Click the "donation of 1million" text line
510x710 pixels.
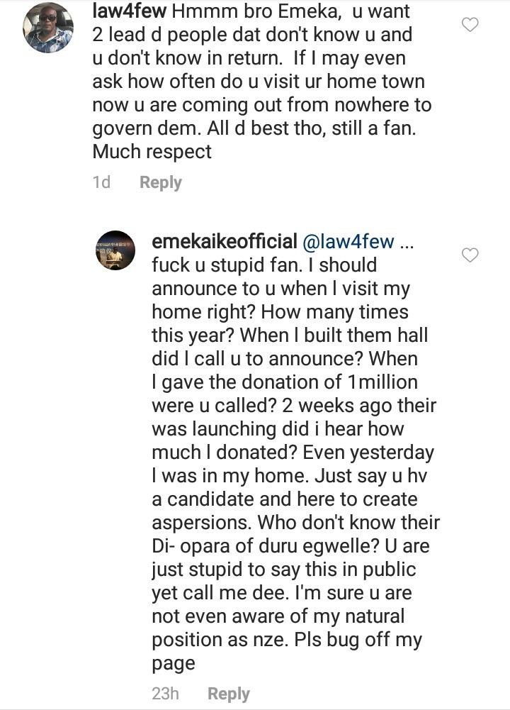[284, 382]
